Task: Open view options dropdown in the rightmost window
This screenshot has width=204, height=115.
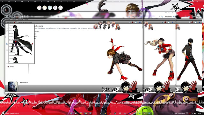Action: [x=192, y=22]
